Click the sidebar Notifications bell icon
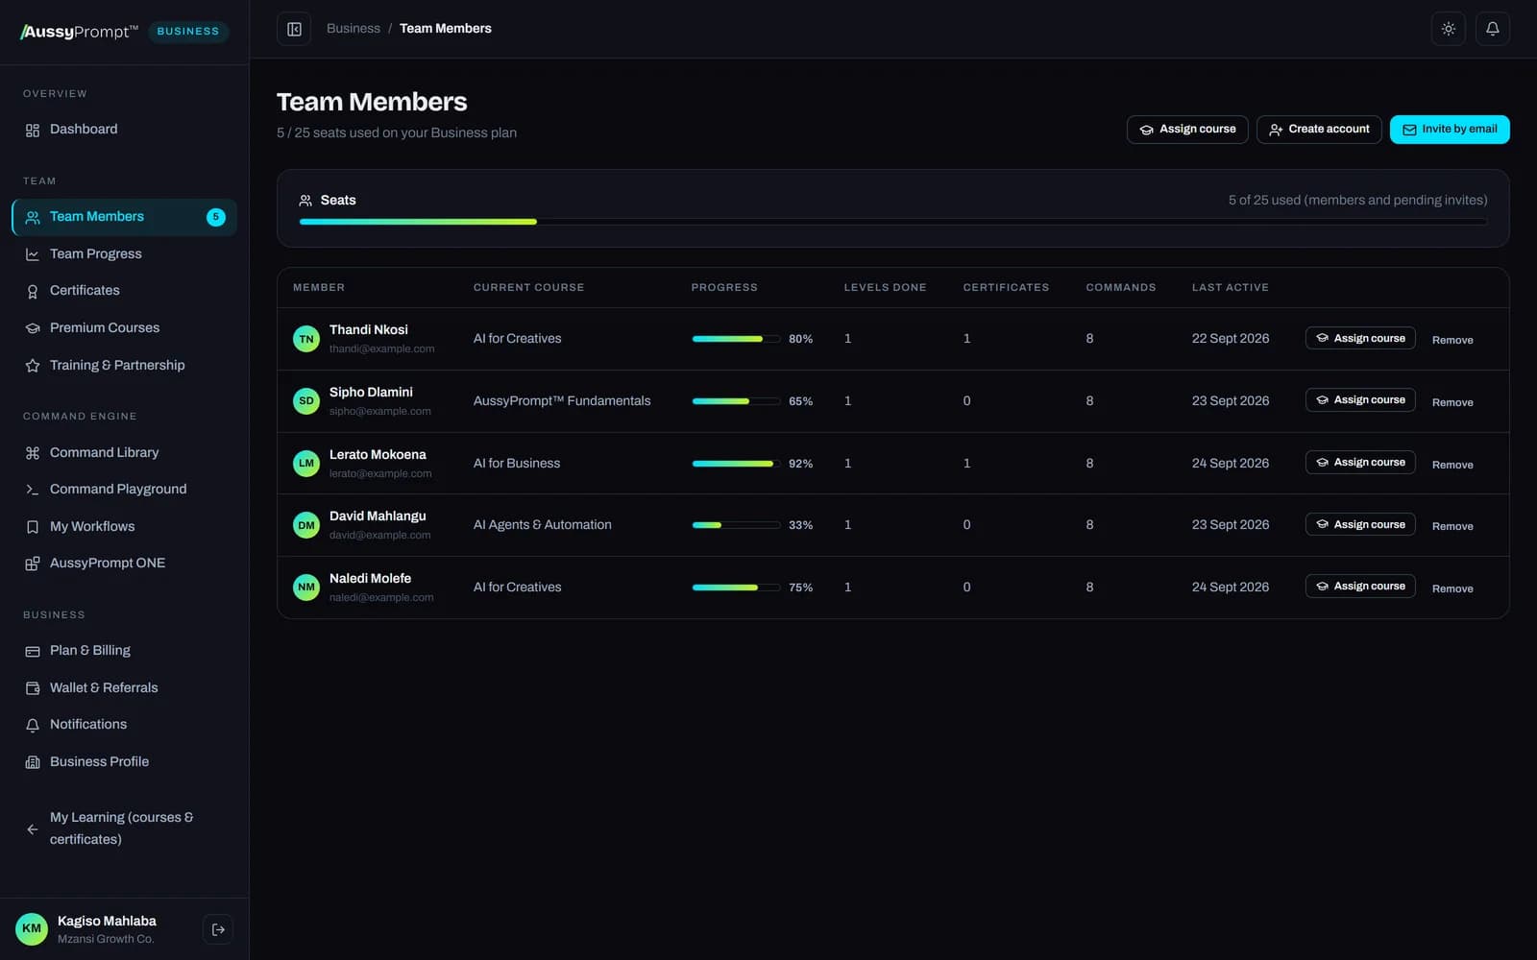1537x960 pixels. (x=33, y=725)
